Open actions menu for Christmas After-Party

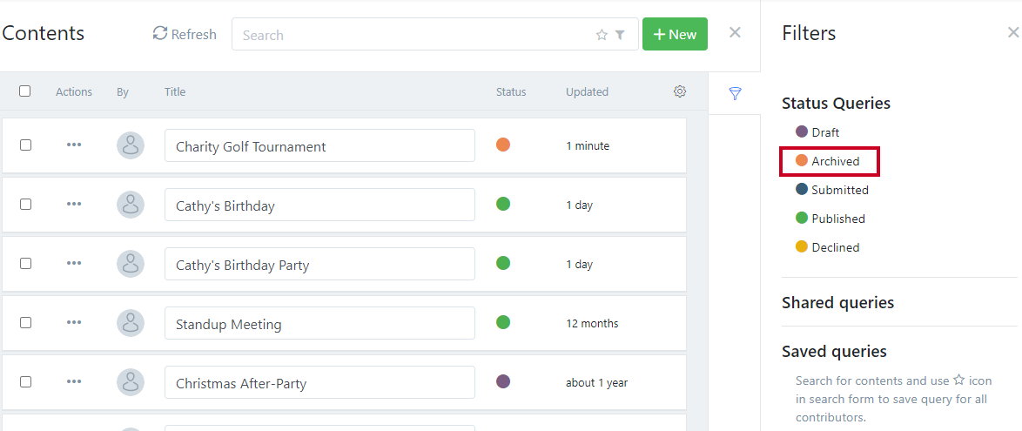74,381
